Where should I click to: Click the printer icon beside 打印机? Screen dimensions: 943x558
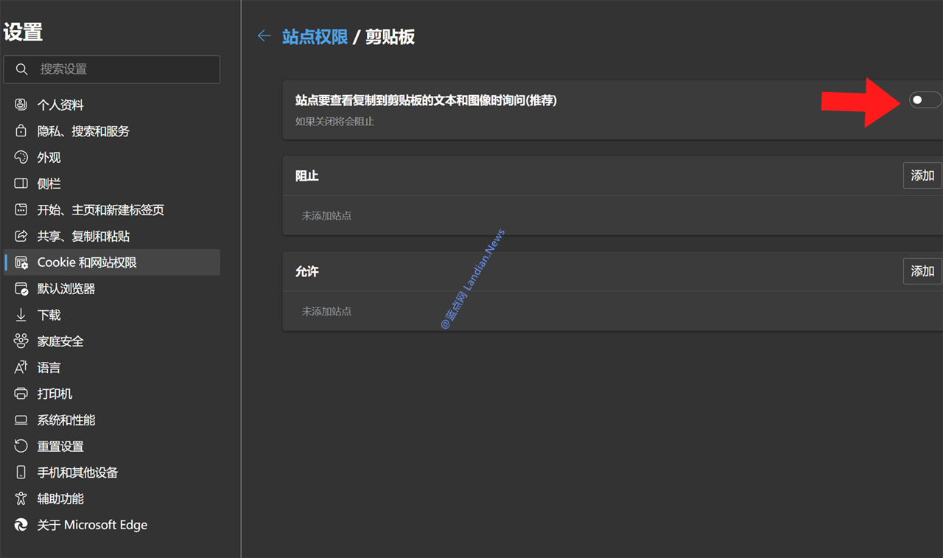coord(21,394)
